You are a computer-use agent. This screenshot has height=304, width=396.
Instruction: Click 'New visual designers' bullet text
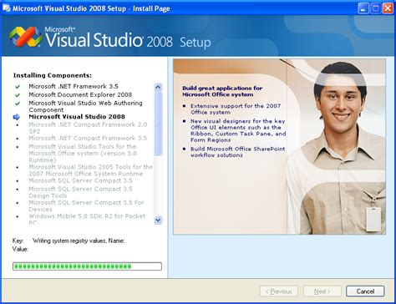click(x=238, y=130)
